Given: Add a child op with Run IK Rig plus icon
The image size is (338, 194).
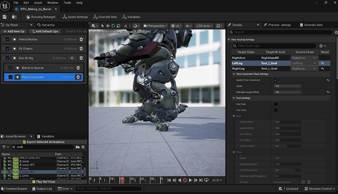Looking at the screenshot, I should pyautogui.click(x=72, y=58).
